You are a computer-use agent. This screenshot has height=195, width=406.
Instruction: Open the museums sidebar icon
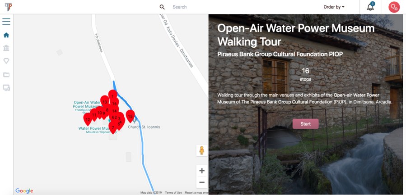click(6, 48)
